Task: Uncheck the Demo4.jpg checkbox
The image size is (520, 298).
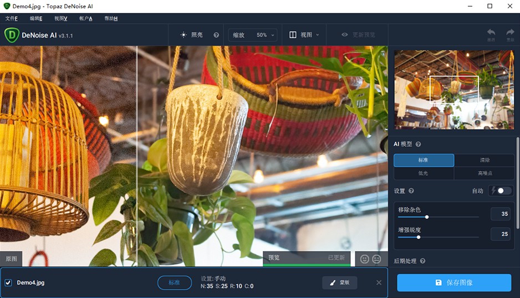Action: point(8,282)
